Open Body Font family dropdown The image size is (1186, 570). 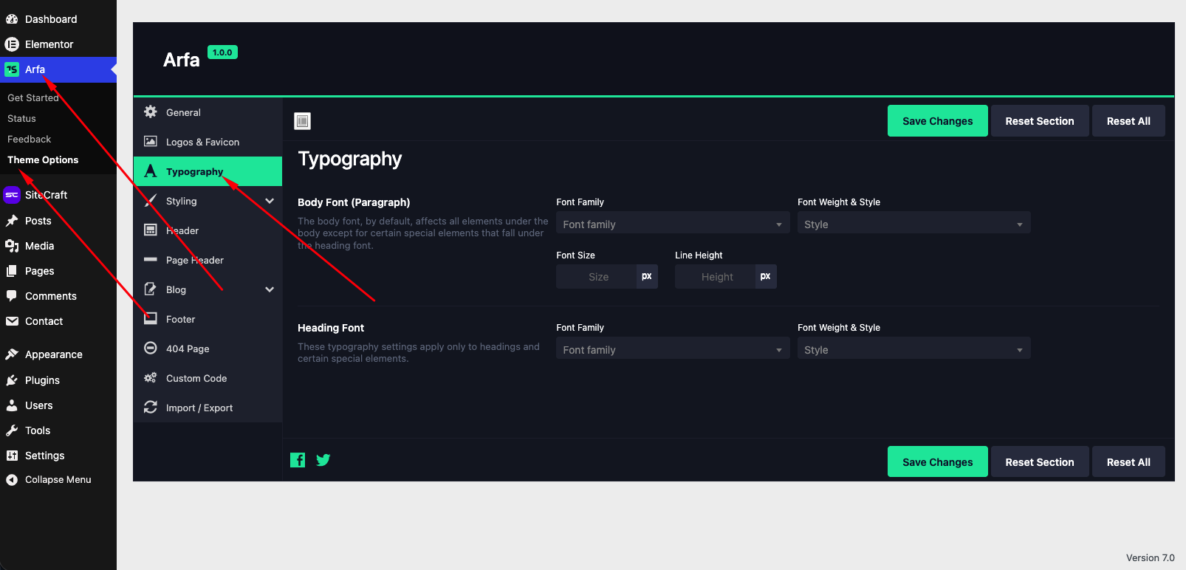click(673, 223)
